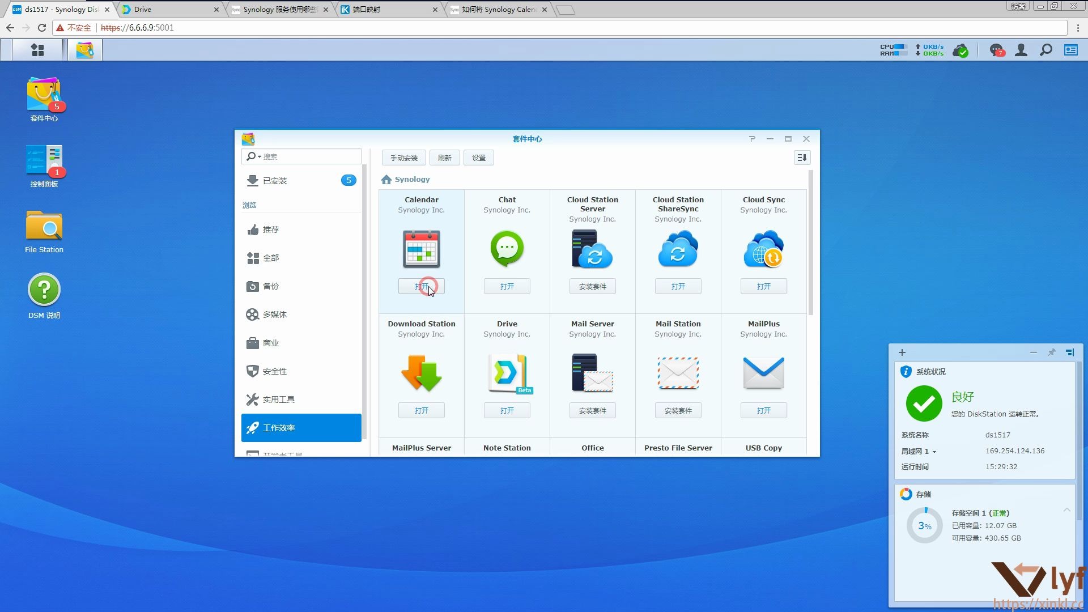The image size is (1088, 612).
Task: Switch to the Drive browser tab
Action: click(x=170, y=10)
